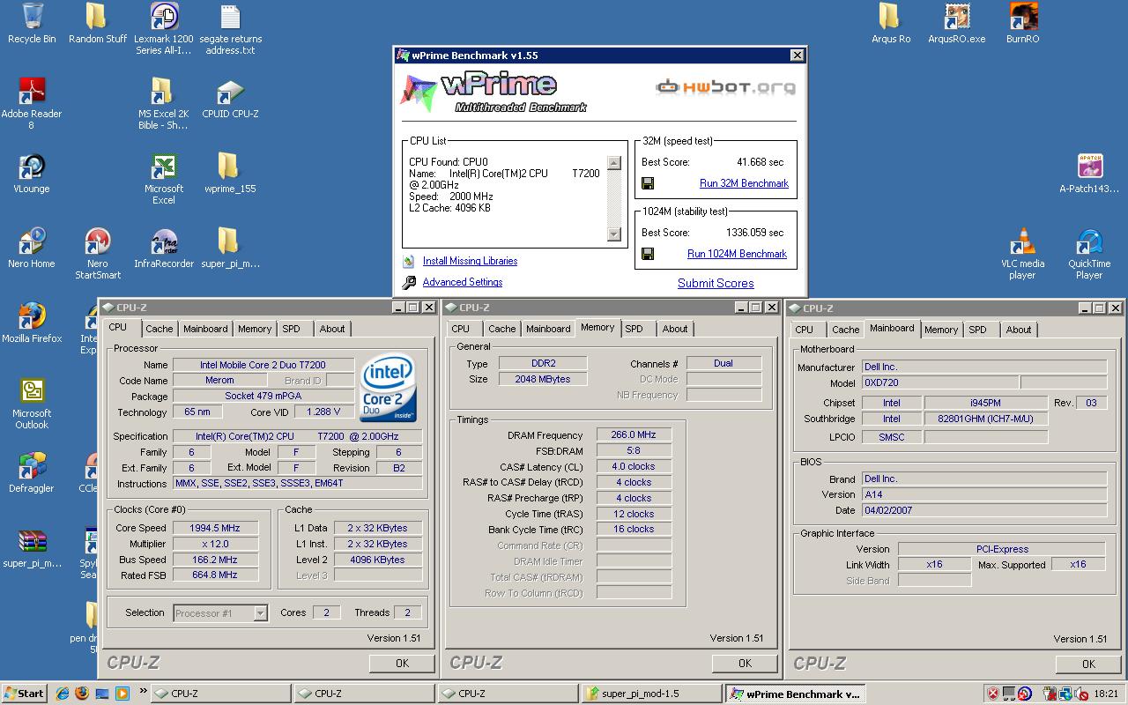This screenshot has height=705, width=1128.
Task: Launch Firefox from the quick launch bar
Action: tap(83, 694)
